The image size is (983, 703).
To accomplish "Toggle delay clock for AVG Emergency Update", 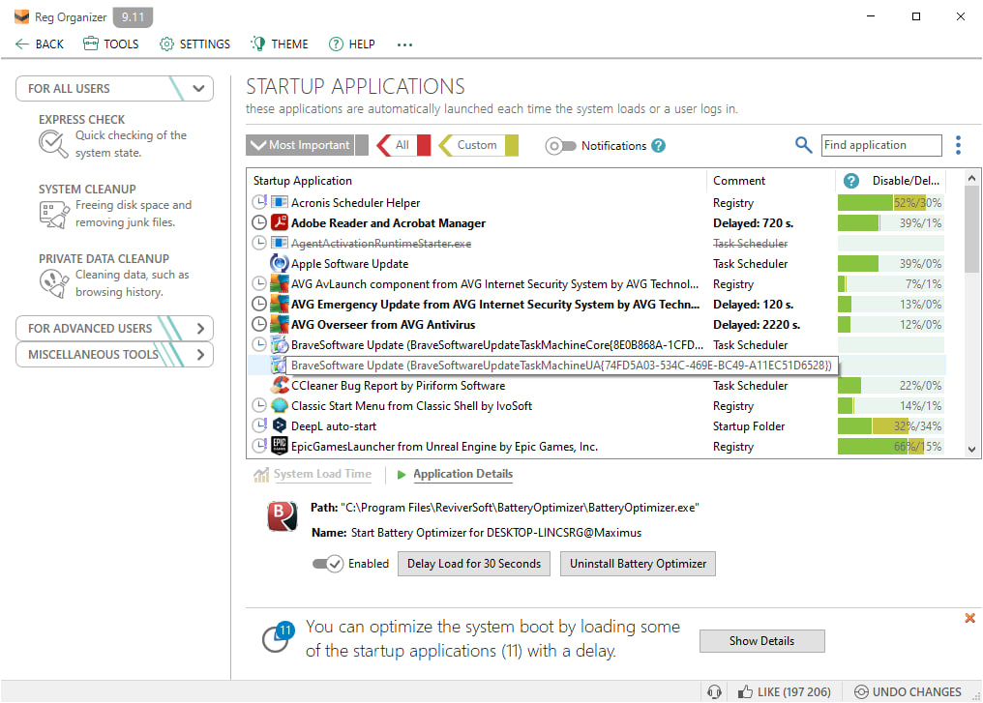I will [x=259, y=304].
